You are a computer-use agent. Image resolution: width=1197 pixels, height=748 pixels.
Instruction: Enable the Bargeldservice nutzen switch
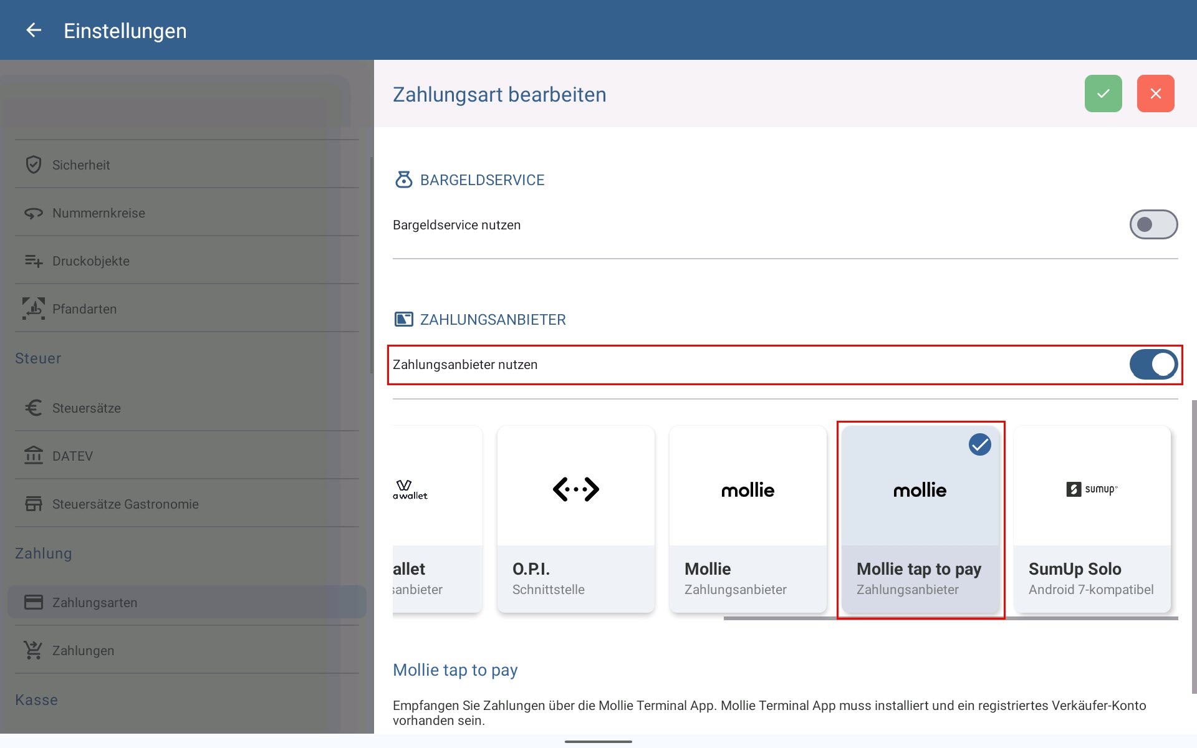1153,224
